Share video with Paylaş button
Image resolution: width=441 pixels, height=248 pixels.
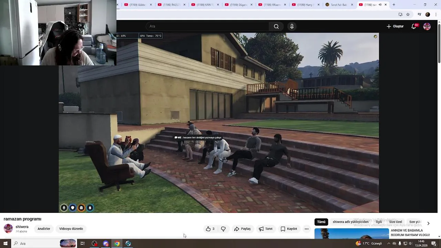pyautogui.click(x=242, y=229)
